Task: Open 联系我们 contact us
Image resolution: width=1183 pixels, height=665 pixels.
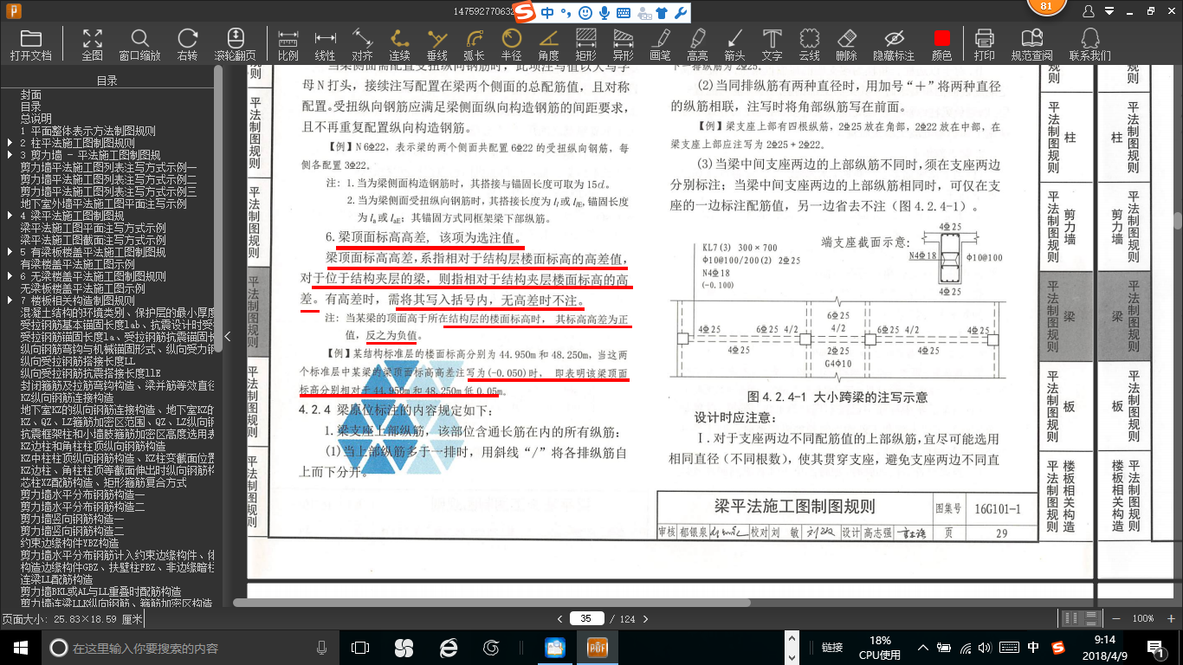Action: (x=1089, y=44)
